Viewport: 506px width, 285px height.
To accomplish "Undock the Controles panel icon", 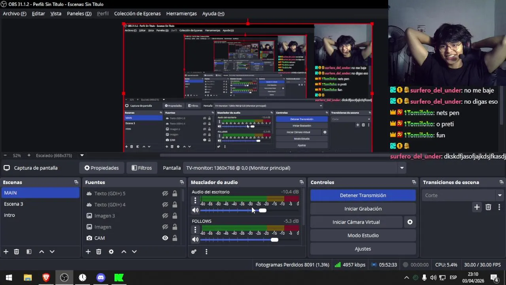I will tap(414, 182).
